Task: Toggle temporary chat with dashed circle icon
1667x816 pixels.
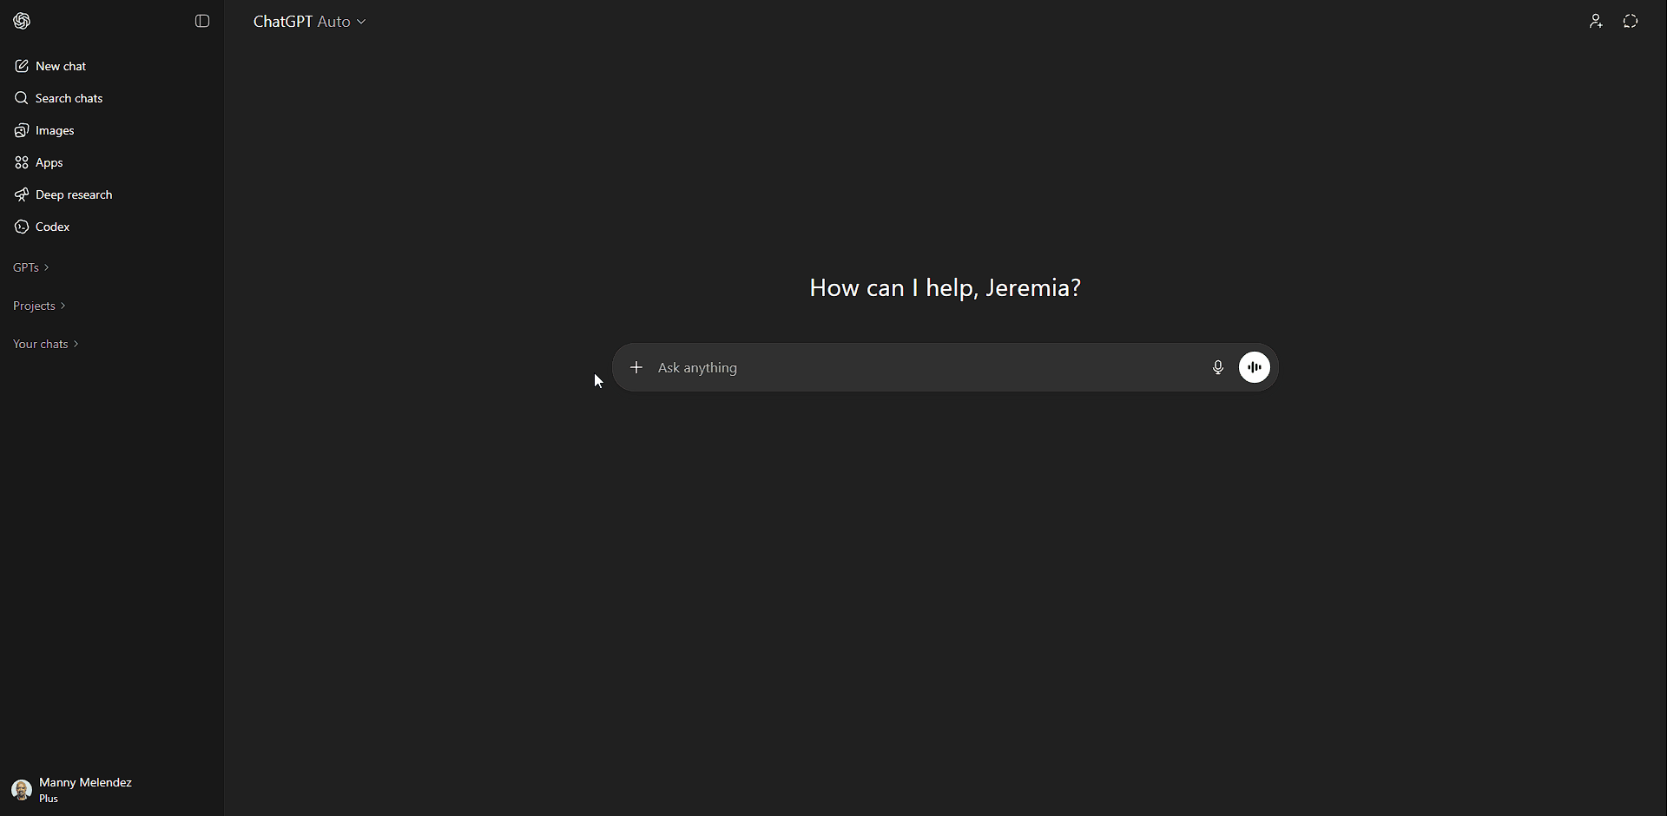Action: click(x=1631, y=22)
